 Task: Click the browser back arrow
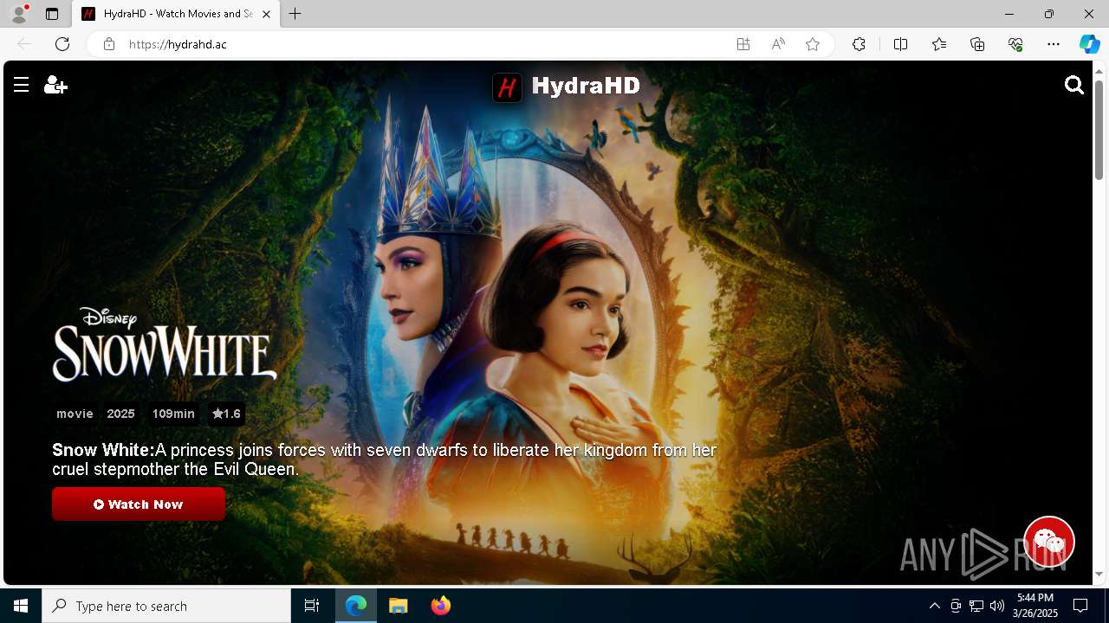click(24, 44)
